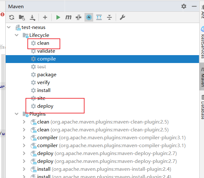Open Maven settings via the wrench icon
The image size is (204, 178).
[x=122, y=18]
